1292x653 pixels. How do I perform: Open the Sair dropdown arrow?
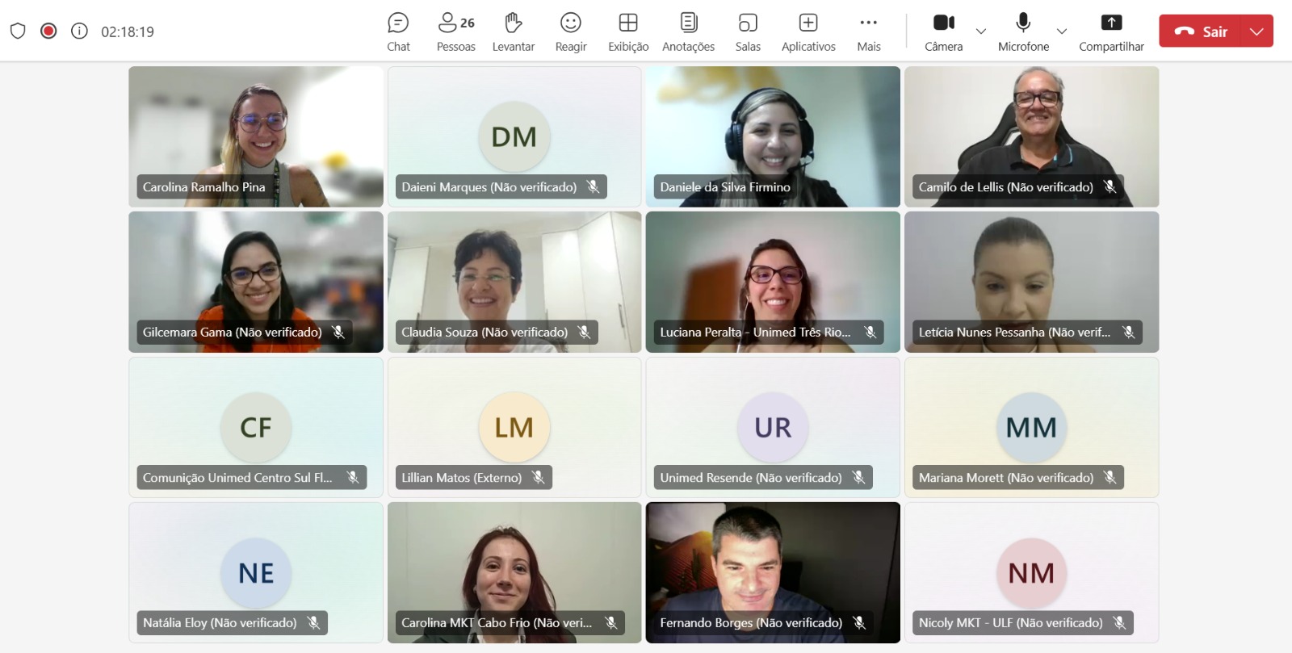(x=1256, y=31)
